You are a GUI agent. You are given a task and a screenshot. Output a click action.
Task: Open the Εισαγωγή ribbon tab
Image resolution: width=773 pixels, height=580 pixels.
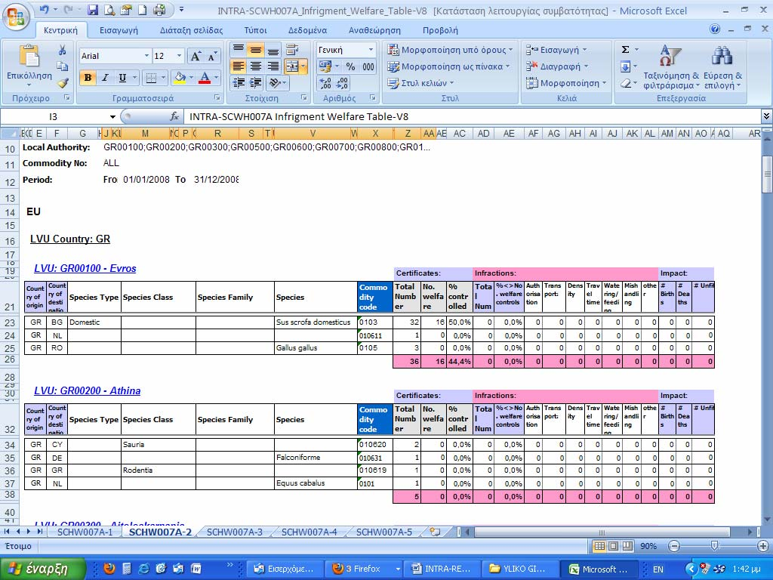point(119,30)
